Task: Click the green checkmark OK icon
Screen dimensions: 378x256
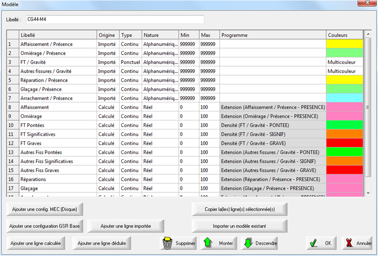Action: 314,243
